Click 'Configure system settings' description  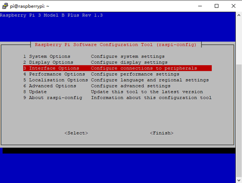pyautogui.click(x=128, y=56)
